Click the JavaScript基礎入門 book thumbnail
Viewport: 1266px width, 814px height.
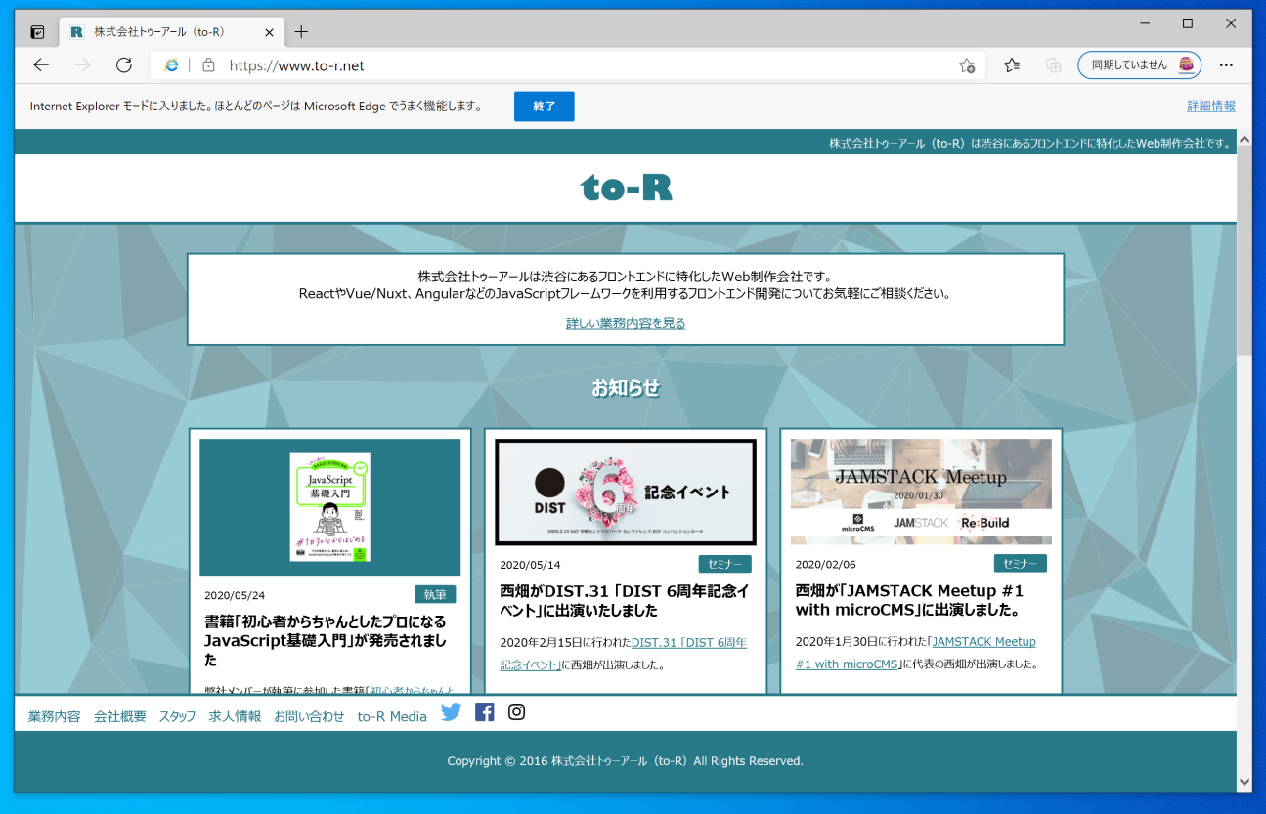pyautogui.click(x=329, y=506)
